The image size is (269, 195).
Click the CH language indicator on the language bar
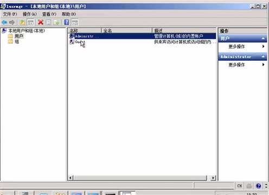click(240, 186)
